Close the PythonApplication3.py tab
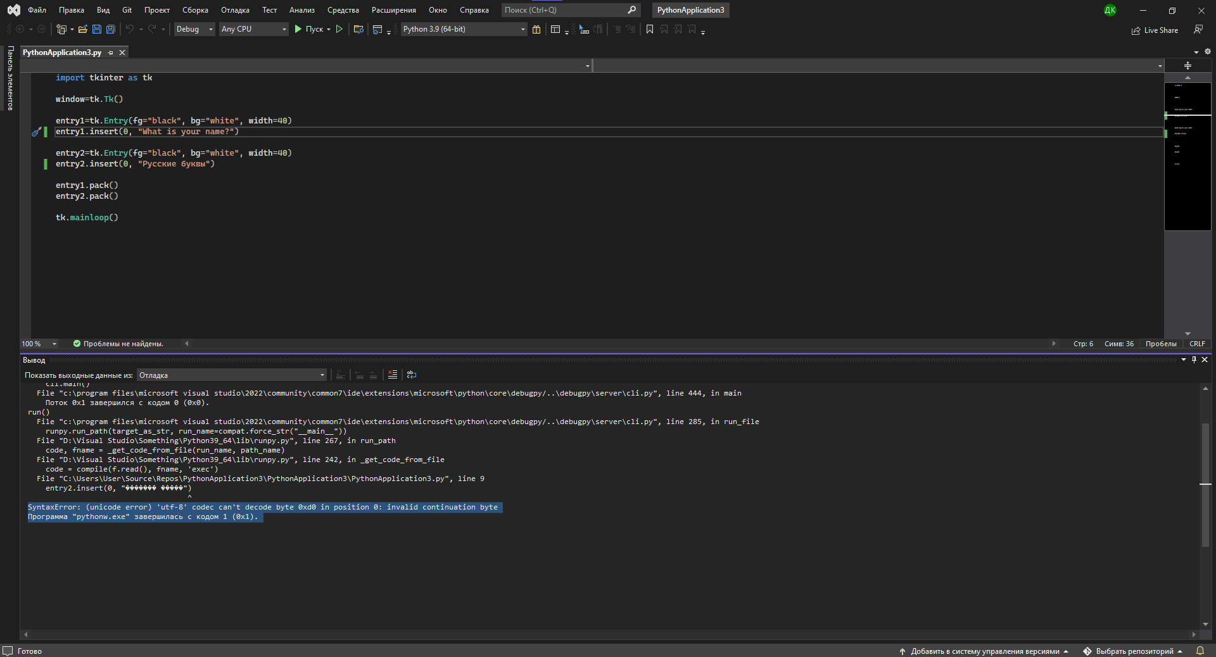 (x=122, y=53)
